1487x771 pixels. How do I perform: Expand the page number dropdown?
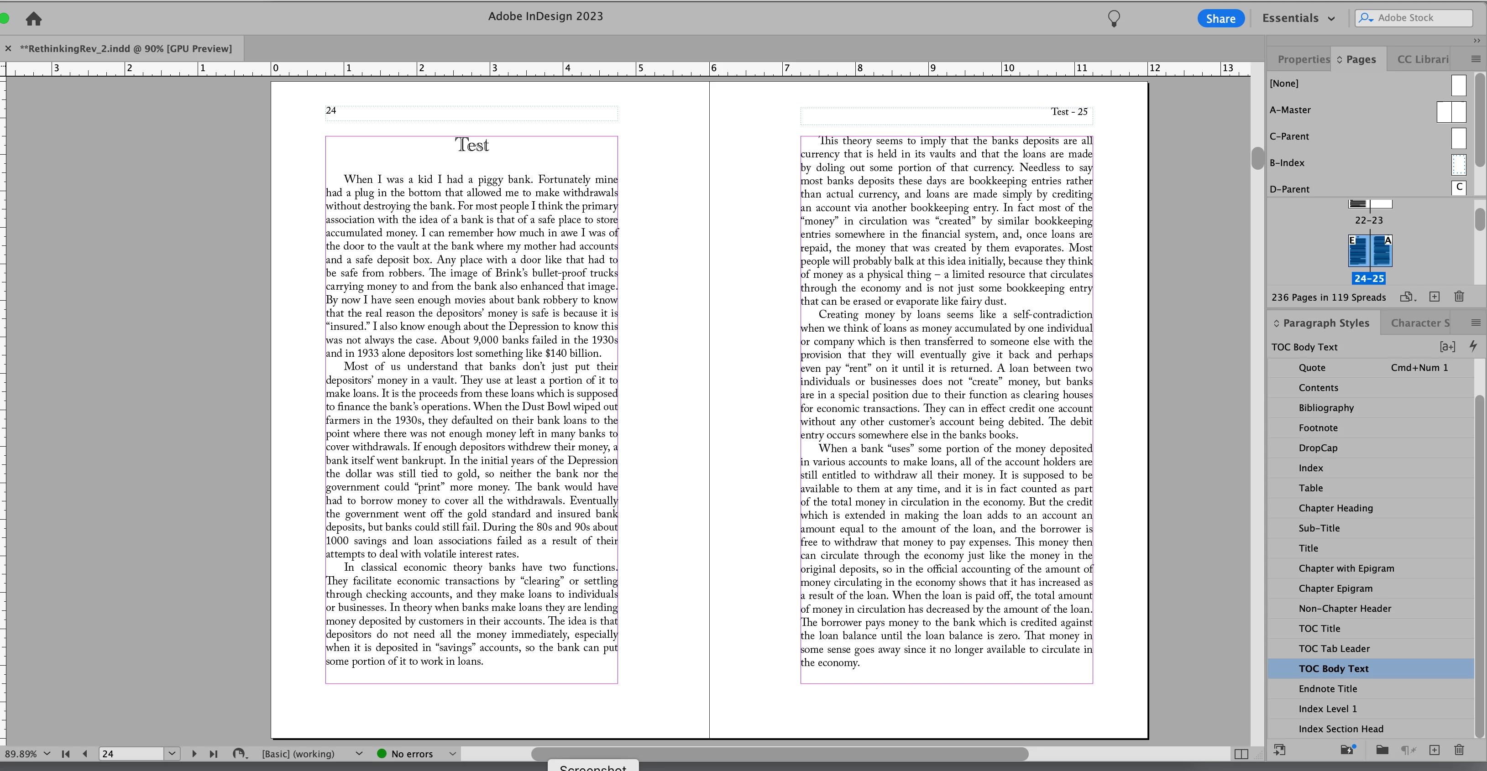click(x=172, y=754)
